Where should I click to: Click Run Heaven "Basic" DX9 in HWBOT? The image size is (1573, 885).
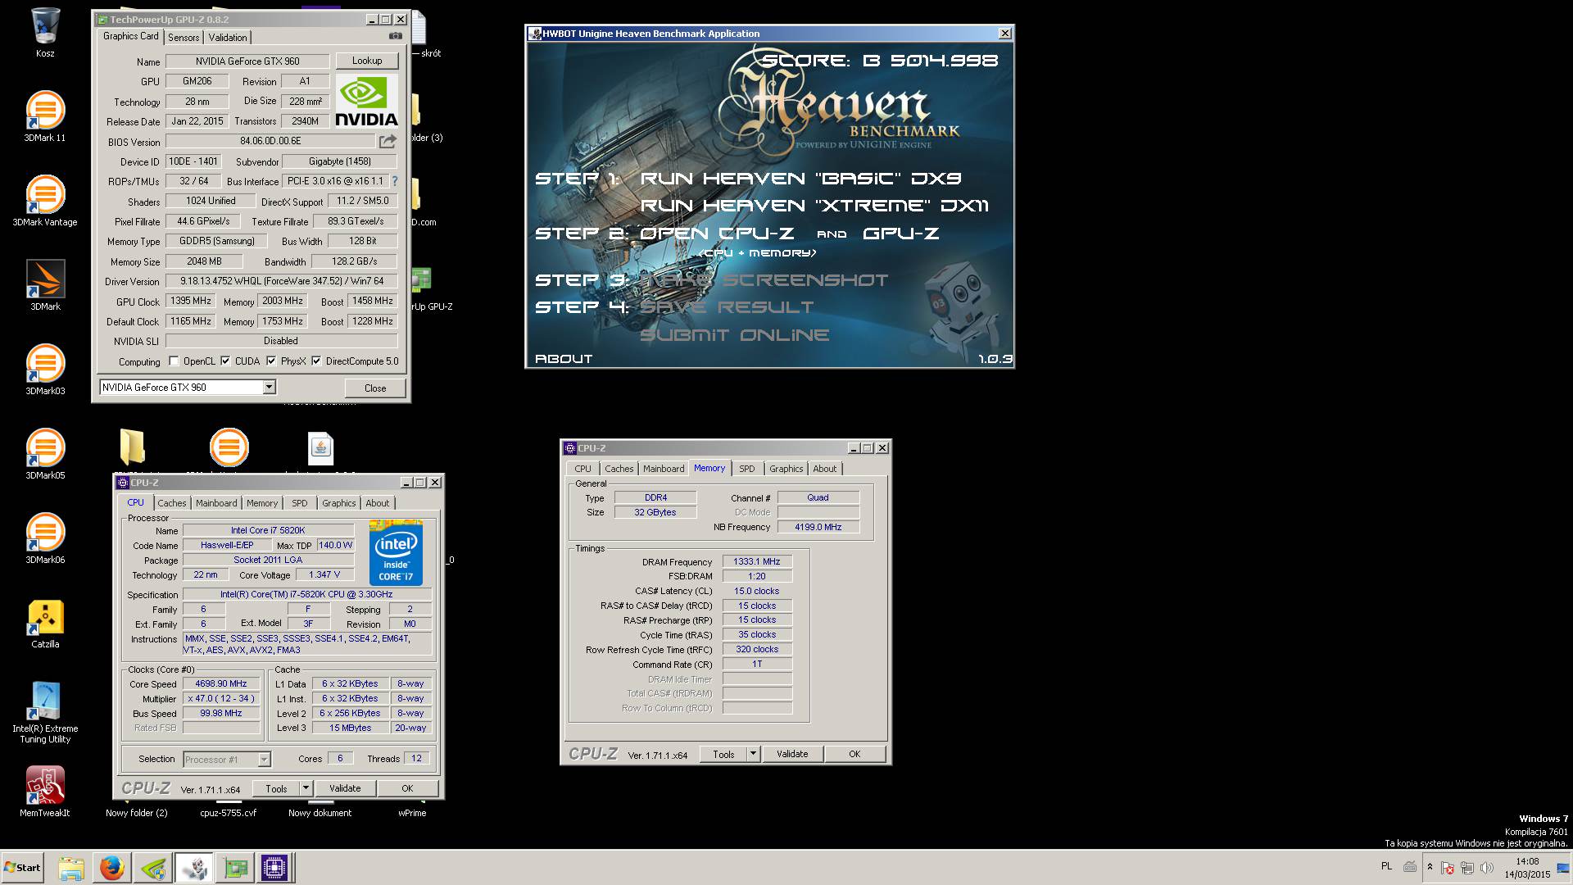pyautogui.click(x=800, y=179)
